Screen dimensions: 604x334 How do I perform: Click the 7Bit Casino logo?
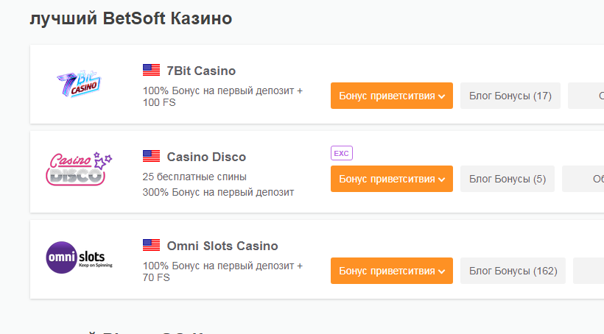pos(79,84)
